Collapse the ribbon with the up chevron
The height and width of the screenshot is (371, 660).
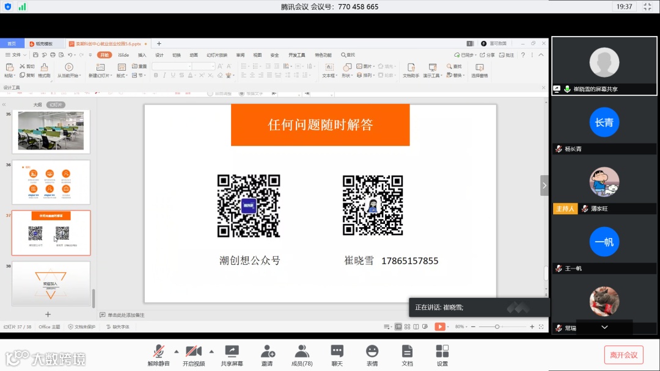(541, 55)
